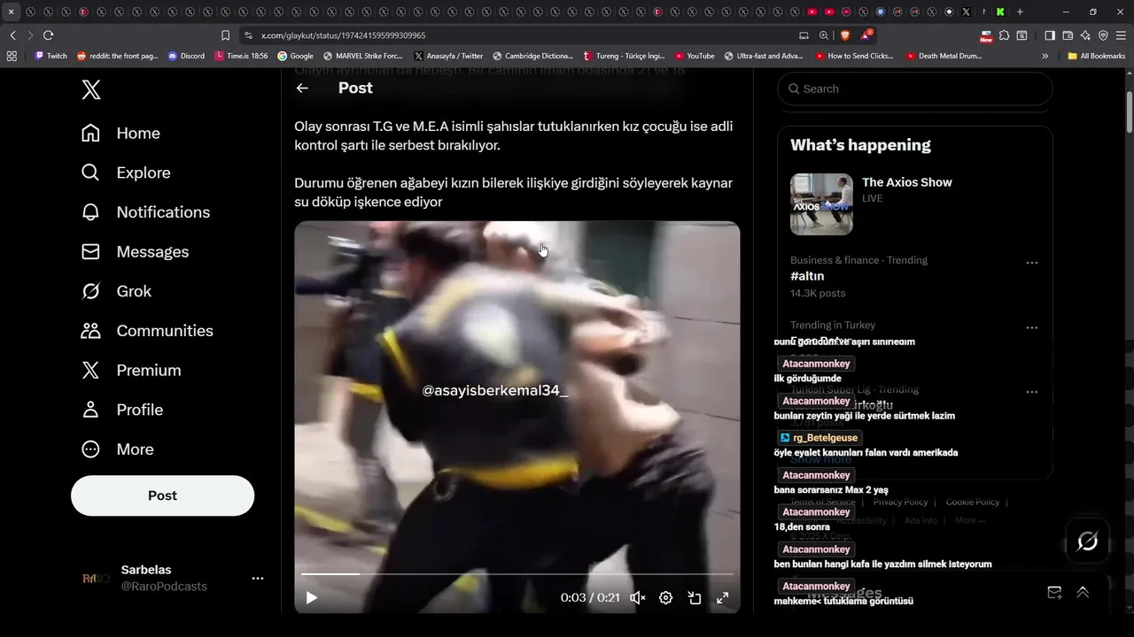
Task: Click the address bar URL
Action: pyautogui.click(x=344, y=35)
